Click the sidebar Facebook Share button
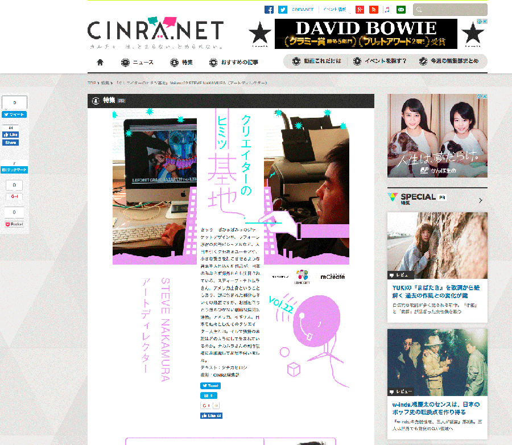The image size is (512, 445). (11, 142)
